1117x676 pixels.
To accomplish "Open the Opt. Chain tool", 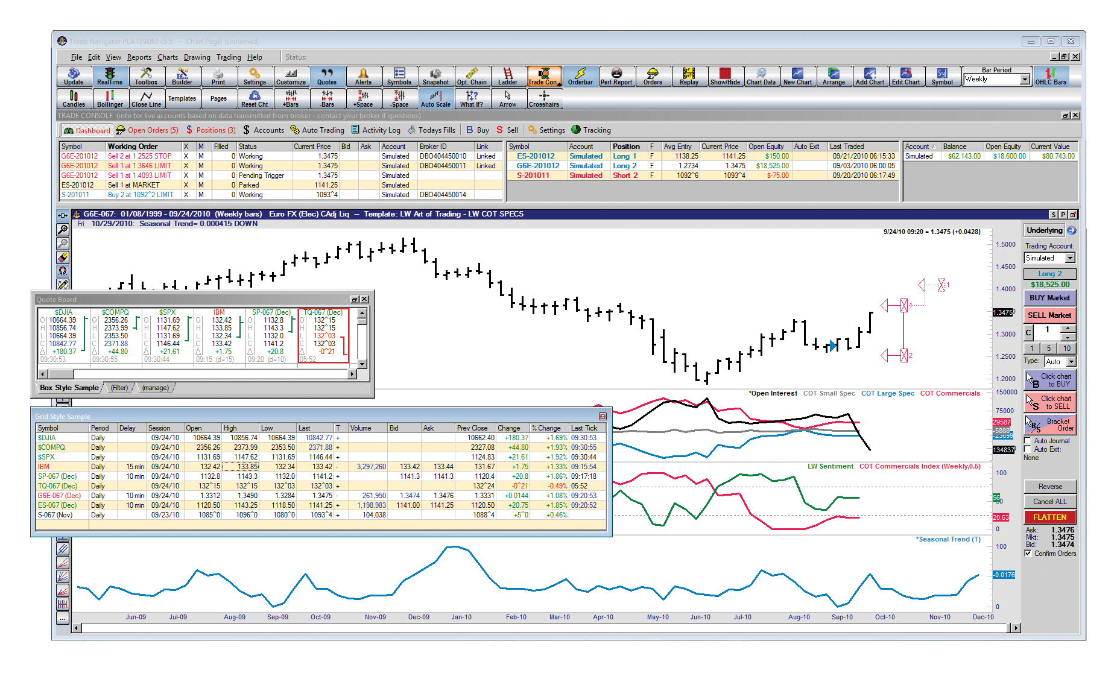I will [x=472, y=77].
